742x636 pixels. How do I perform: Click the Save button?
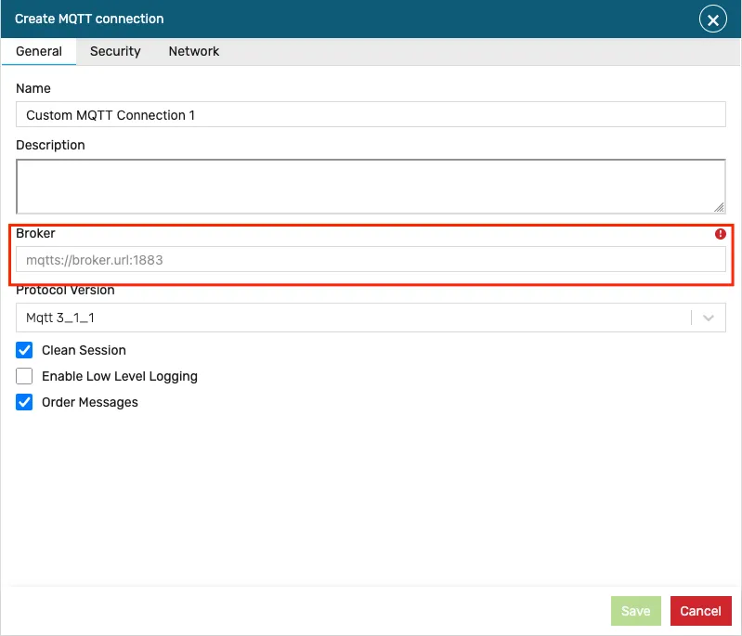(635, 611)
